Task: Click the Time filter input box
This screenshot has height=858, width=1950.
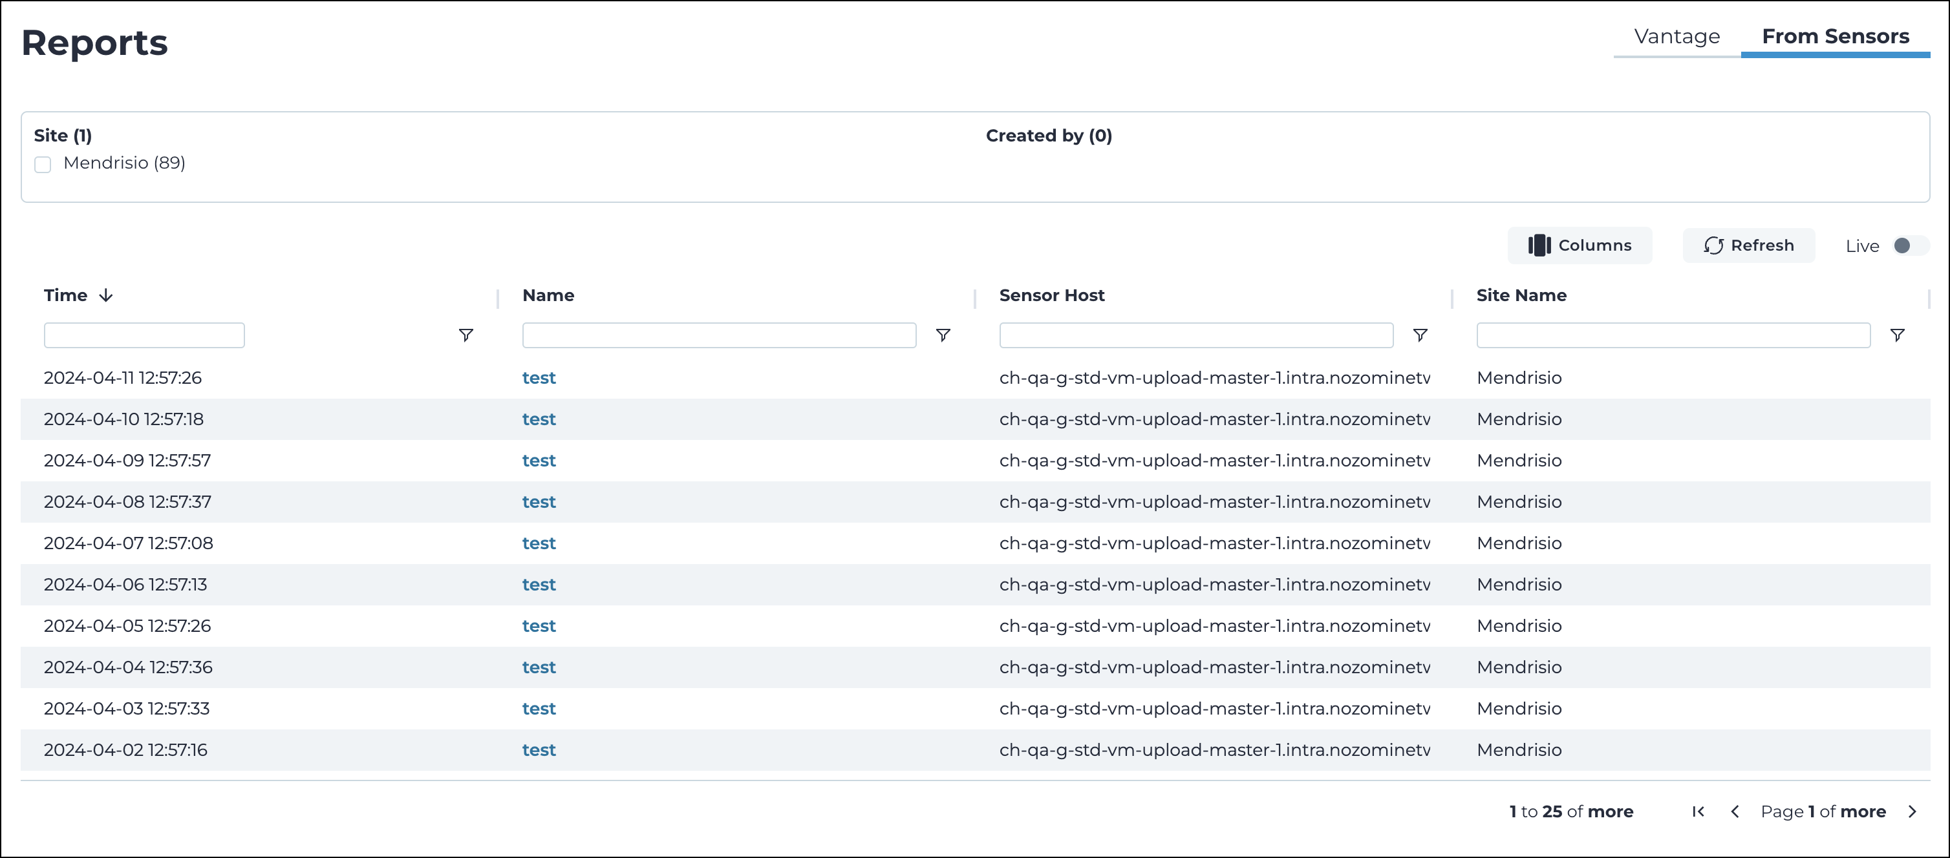Action: [x=144, y=335]
